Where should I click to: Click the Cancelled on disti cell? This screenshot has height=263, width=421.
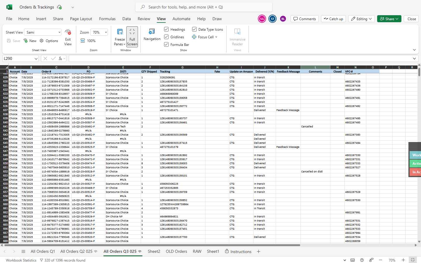point(315,172)
